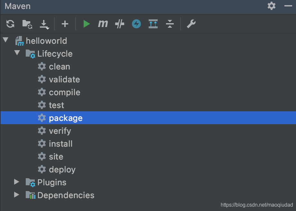The image size is (296, 211).
Task: Expand the Dependencies folder
Action: click(x=17, y=195)
